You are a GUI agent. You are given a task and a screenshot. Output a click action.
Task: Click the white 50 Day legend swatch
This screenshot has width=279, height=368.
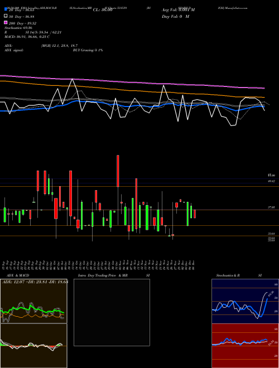[6, 16]
